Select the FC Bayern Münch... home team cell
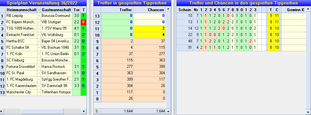 (21, 22)
